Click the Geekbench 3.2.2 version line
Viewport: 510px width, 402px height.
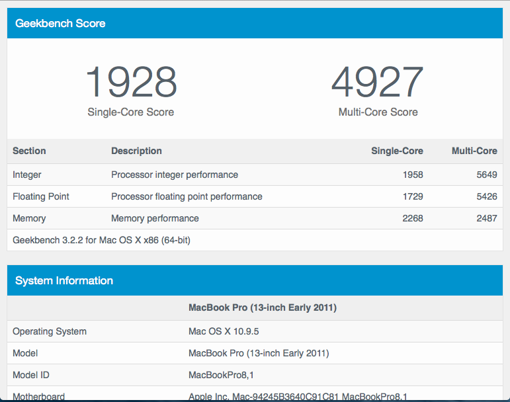(x=101, y=240)
